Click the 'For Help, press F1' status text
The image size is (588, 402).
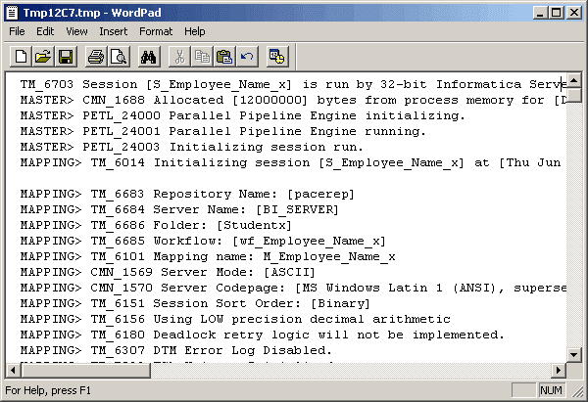48,390
